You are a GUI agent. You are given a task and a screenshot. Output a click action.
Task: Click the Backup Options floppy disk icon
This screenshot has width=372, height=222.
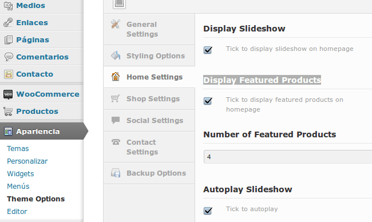[116, 173]
